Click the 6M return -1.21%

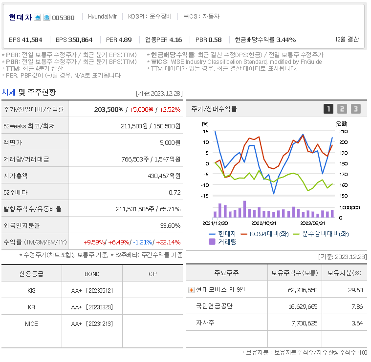tap(143, 242)
